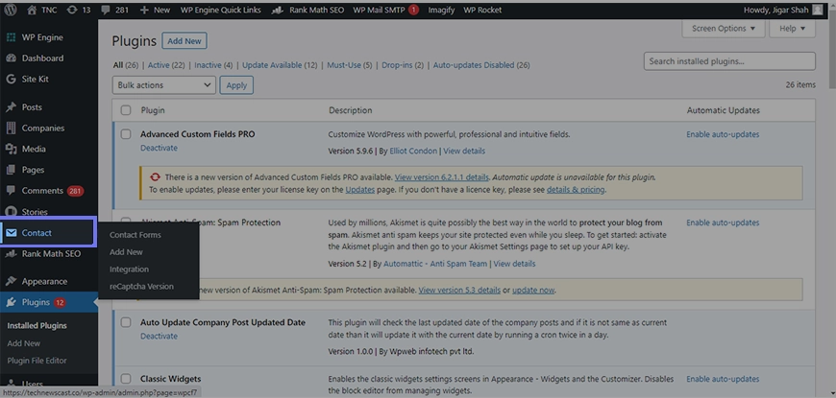
Task: Check the Classic Widgets plugin checkbox
Action: 126,379
